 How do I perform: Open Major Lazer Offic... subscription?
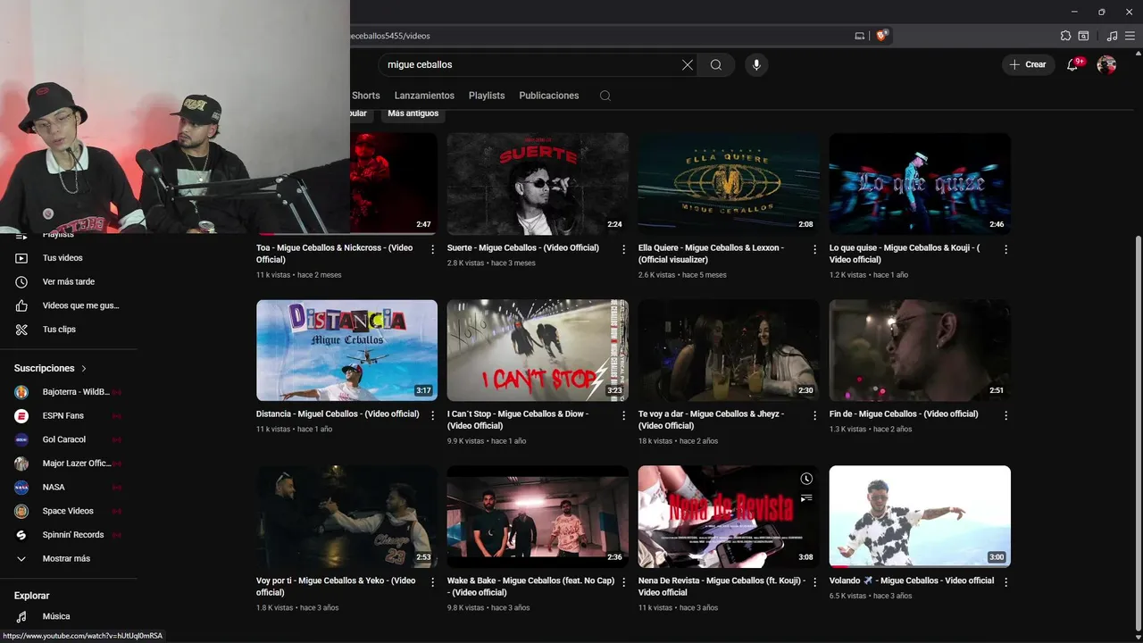tap(69, 463)
